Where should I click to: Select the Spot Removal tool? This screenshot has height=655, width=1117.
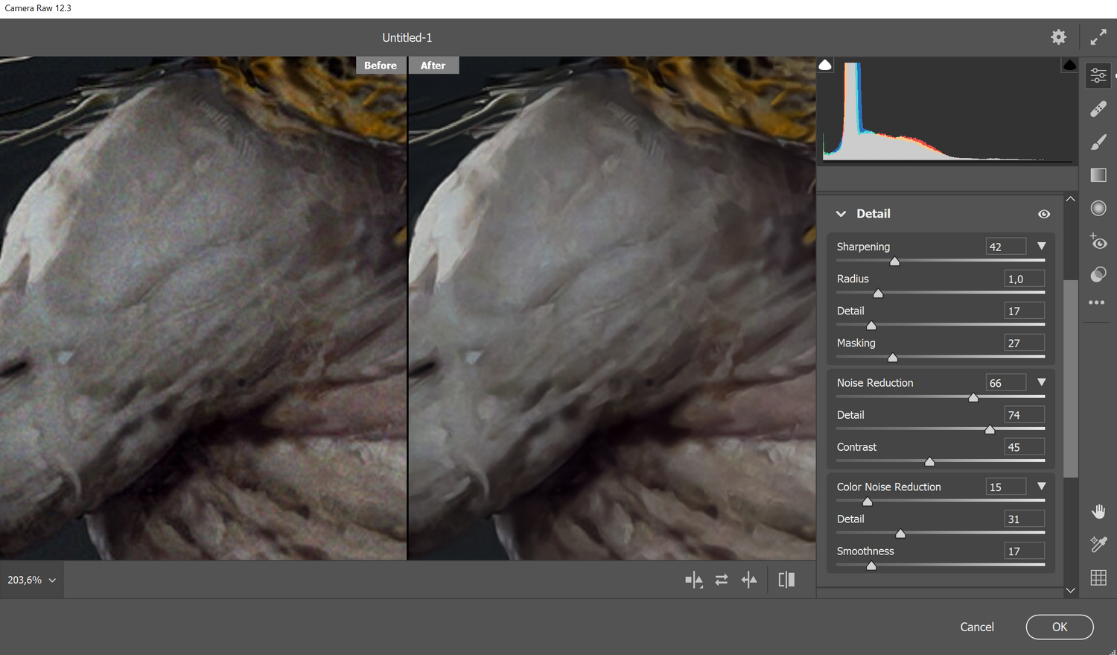pos(1098,110)
